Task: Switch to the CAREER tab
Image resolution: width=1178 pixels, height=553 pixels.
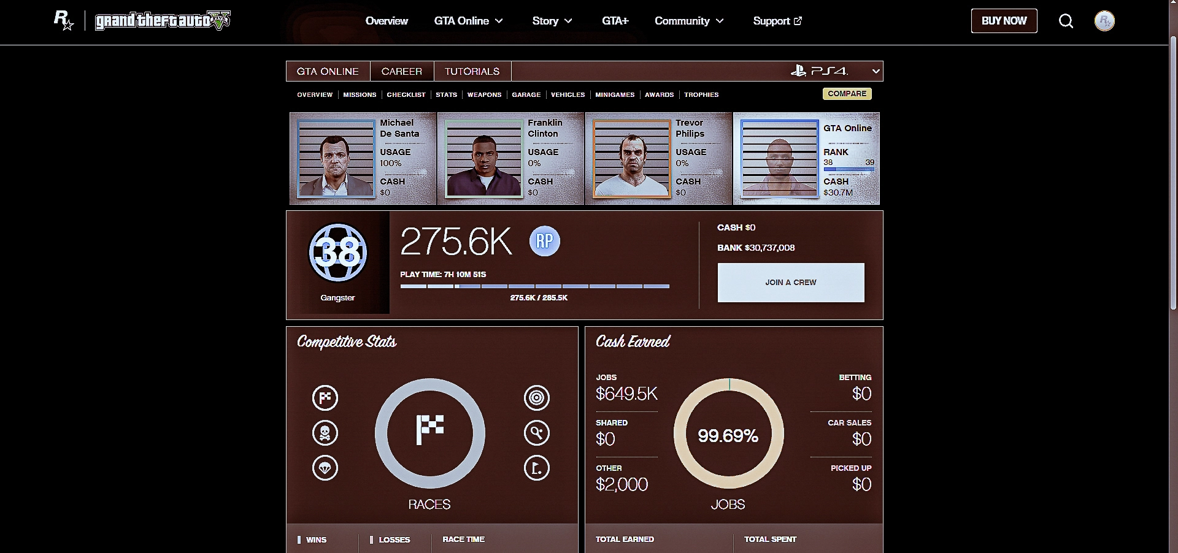Action: (x=402, y=71)
